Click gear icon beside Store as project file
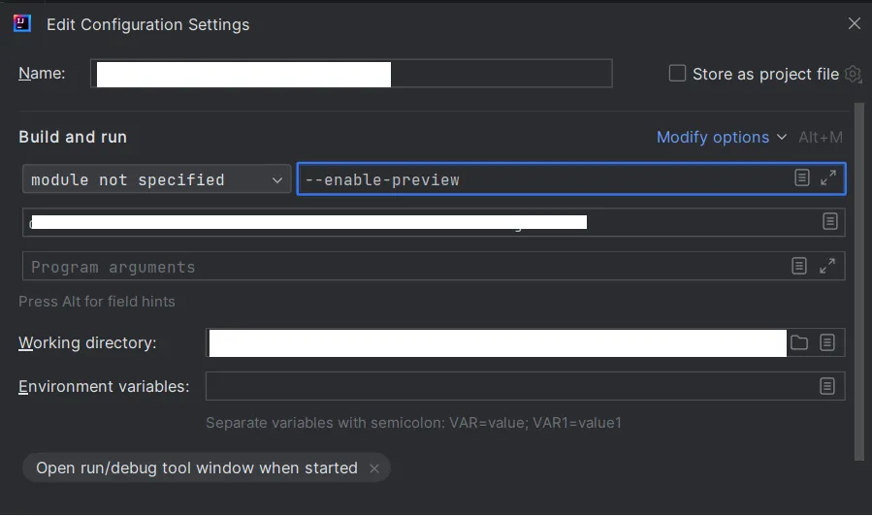This screenshot has width=872, height=516. pyautogui.click(x=853, y=74)
